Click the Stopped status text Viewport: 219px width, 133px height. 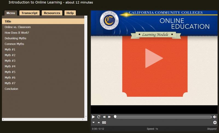tap(212, 129)
